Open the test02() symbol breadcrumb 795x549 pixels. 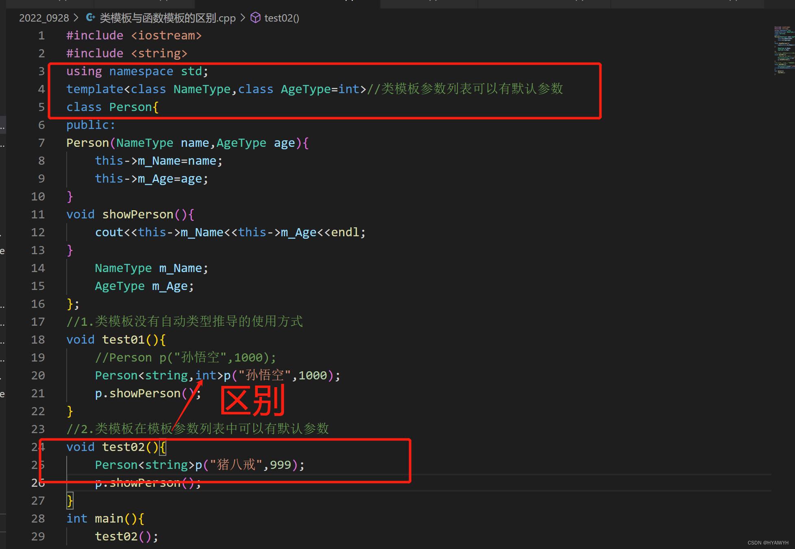(281, 18)
